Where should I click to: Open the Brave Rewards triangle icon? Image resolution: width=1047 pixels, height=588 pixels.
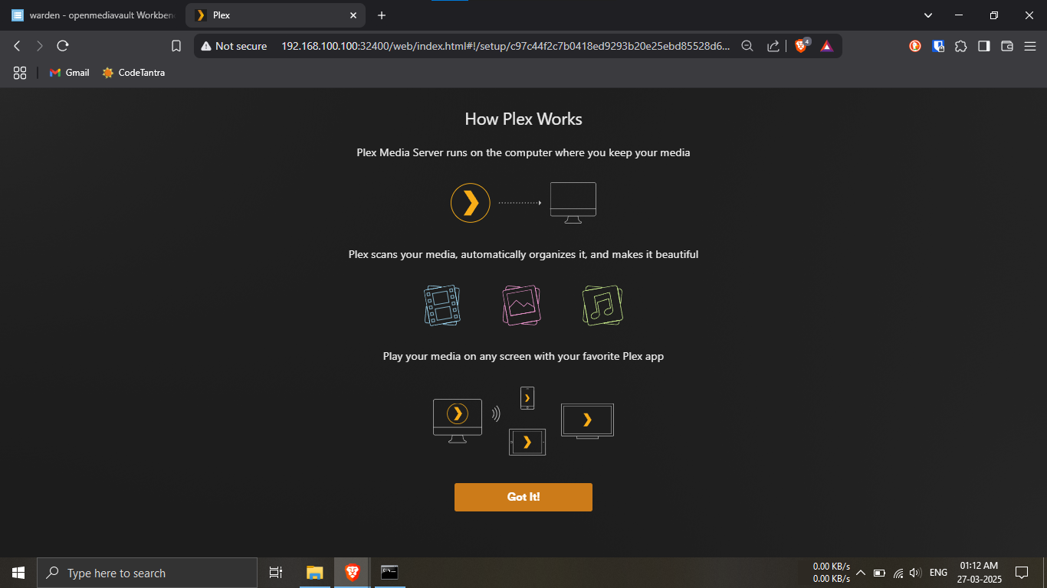pos(826,46)
